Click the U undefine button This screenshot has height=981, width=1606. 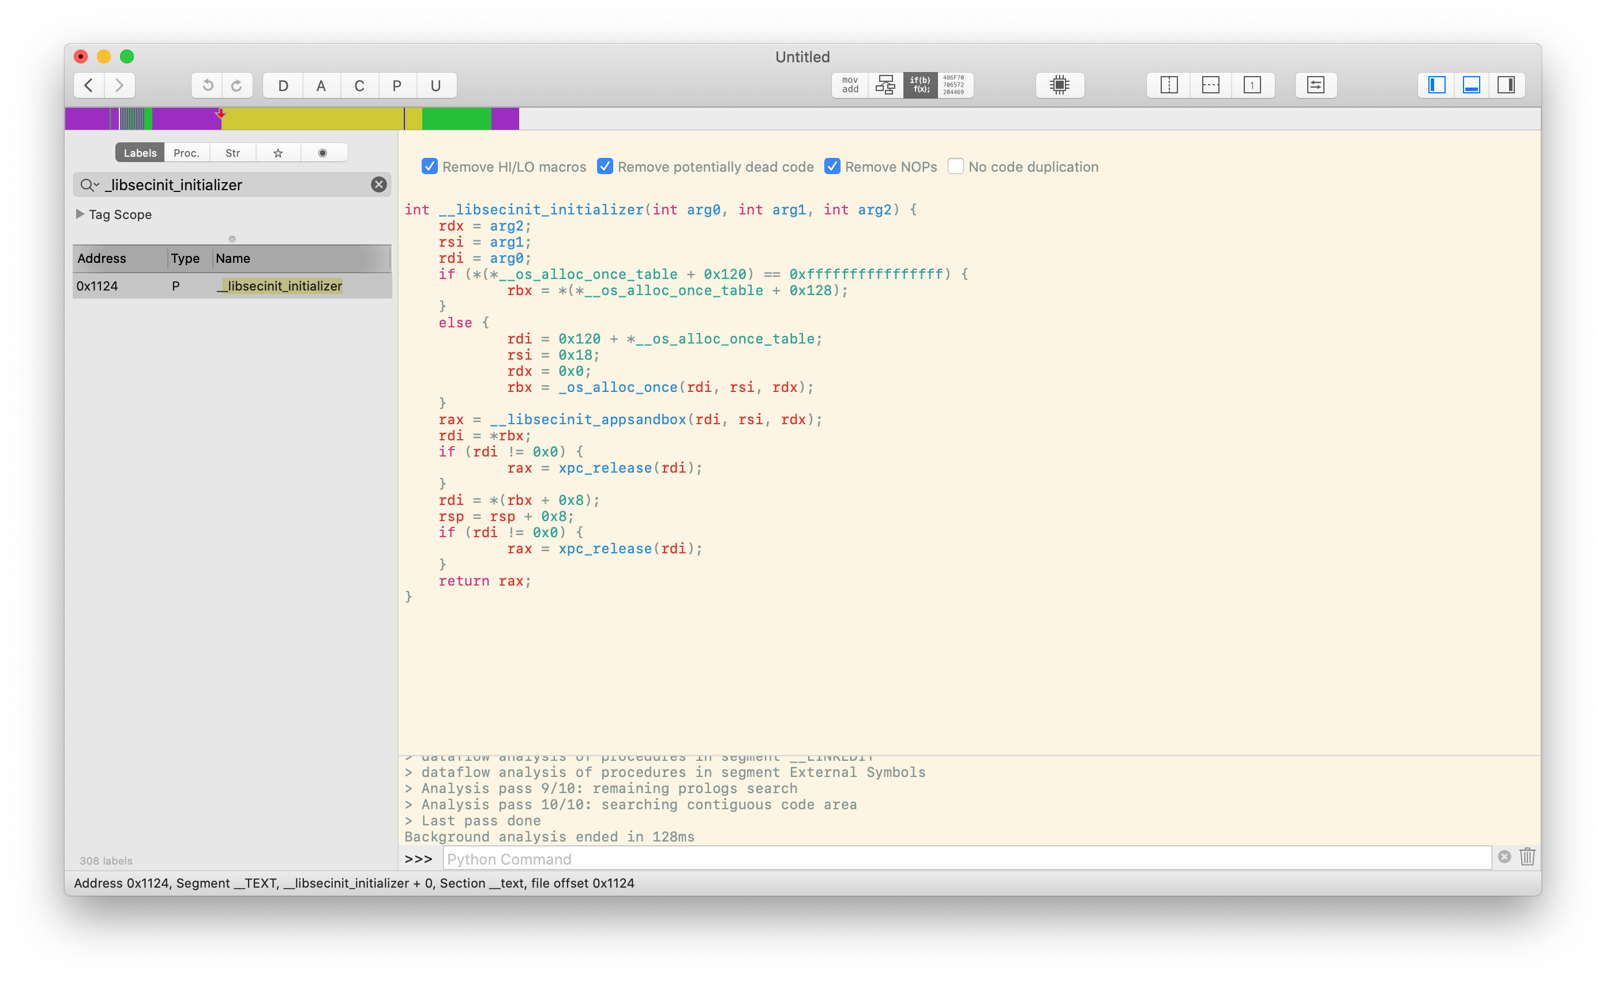pos(436,85)
